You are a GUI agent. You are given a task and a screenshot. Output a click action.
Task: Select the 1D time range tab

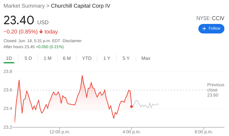pyautogui.click(x=9, y=58)
